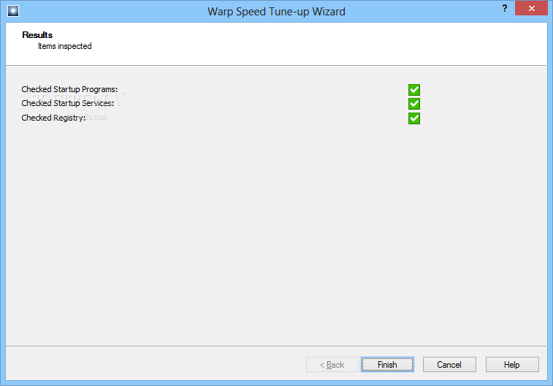Screen dimensions: 553x386
Task: Click the Checked Startup Services label
Action: pos(68,103)
